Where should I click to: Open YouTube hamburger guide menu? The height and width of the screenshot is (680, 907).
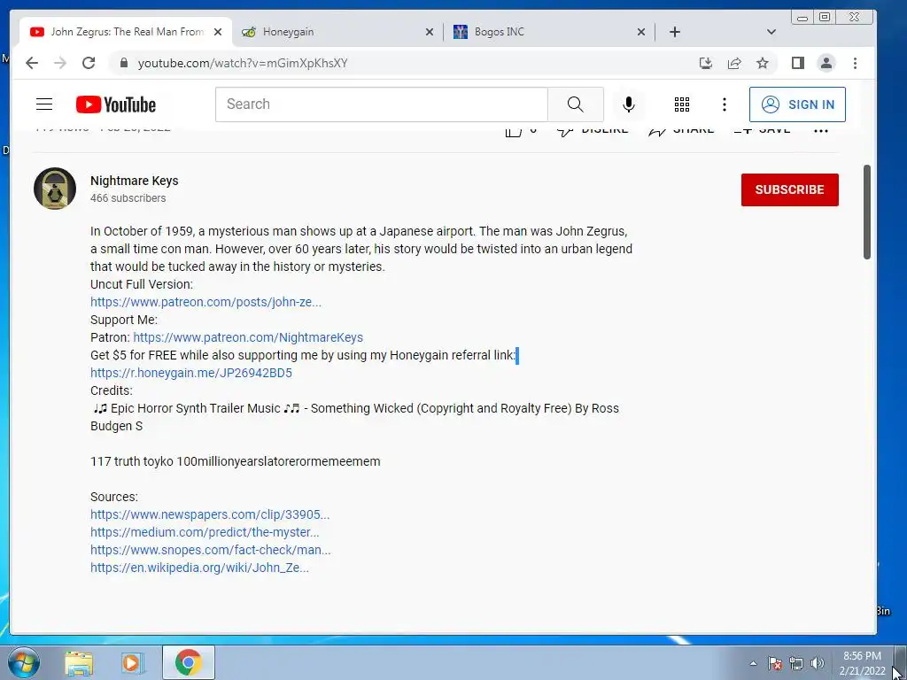click(44, 104)
